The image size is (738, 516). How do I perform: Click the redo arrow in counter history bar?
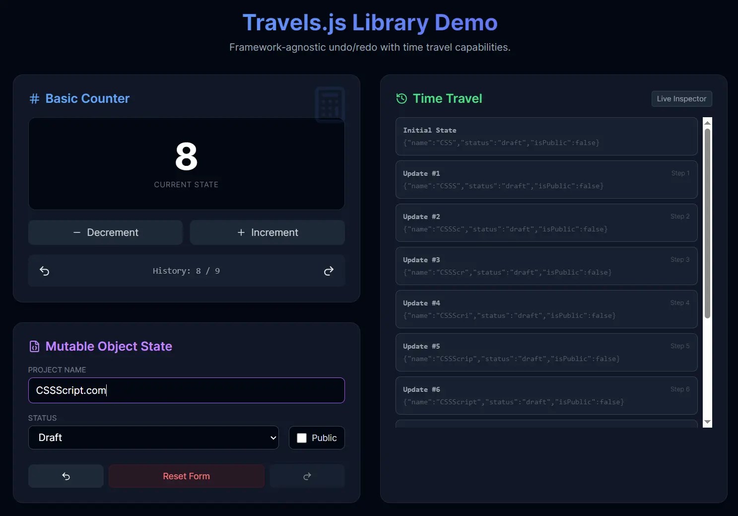tap(329, 271)
